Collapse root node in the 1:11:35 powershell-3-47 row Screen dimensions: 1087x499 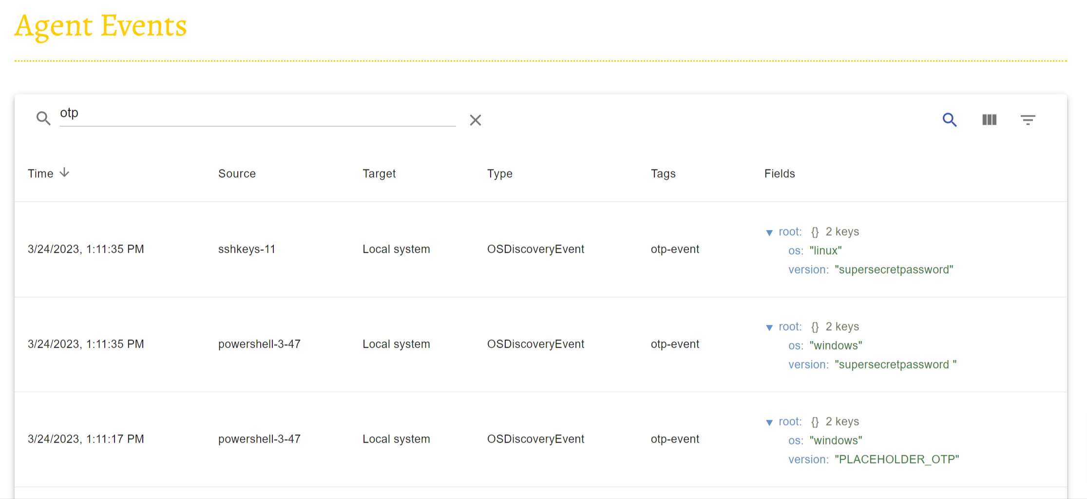point(769,328)
